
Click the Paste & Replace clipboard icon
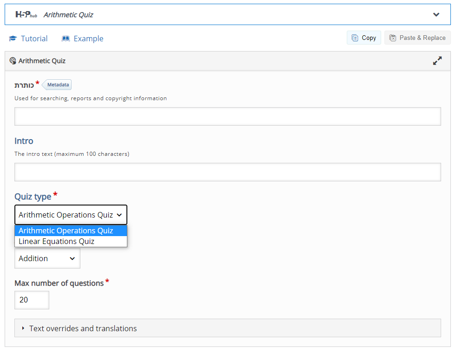[x=393, y=38]
